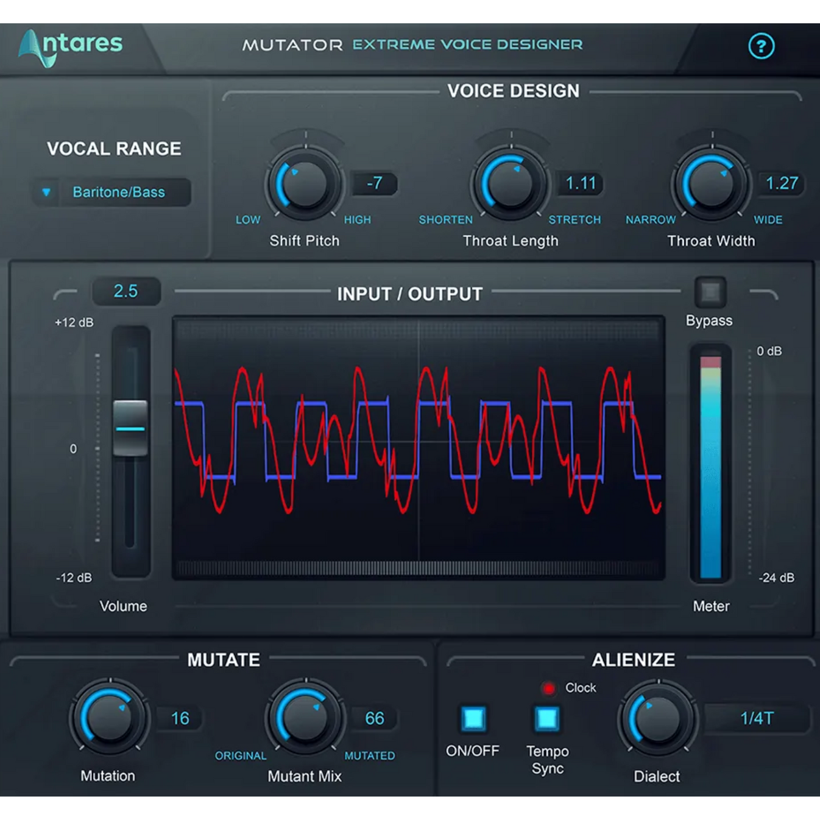Image resolution: width=820 pixels, height=820 pixels.
Task: Click the Clock indicator light
Action: pos(549,688)
